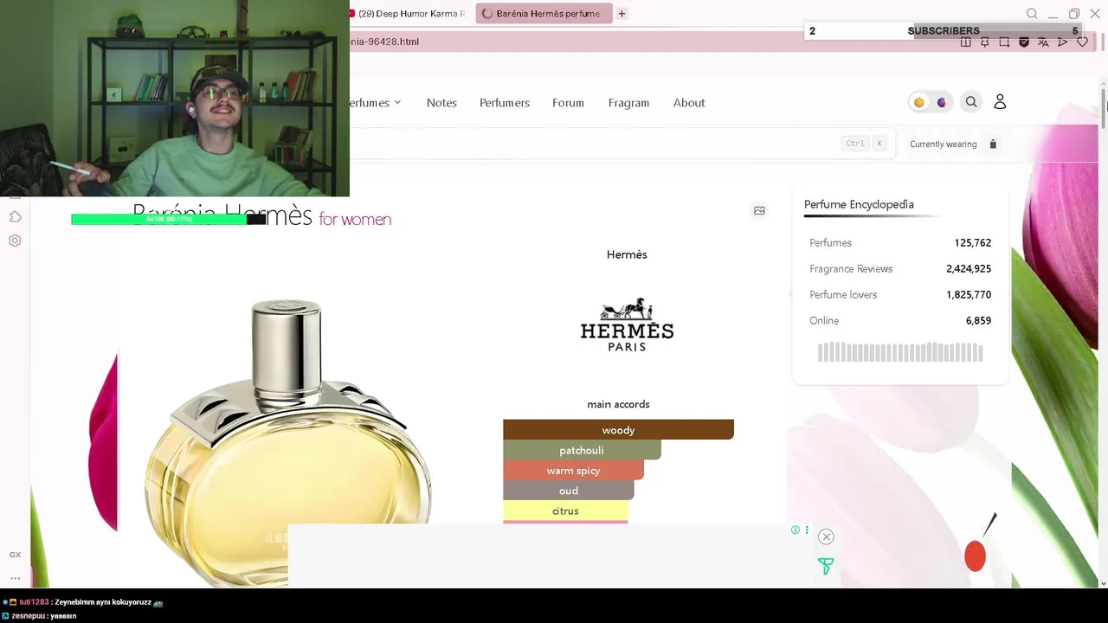Open browser tab search magnifier
1108x623 pixels.
tap(1032, 14)
